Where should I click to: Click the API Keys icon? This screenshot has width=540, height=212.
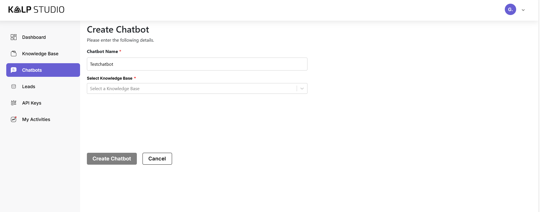tap(14, 103)
